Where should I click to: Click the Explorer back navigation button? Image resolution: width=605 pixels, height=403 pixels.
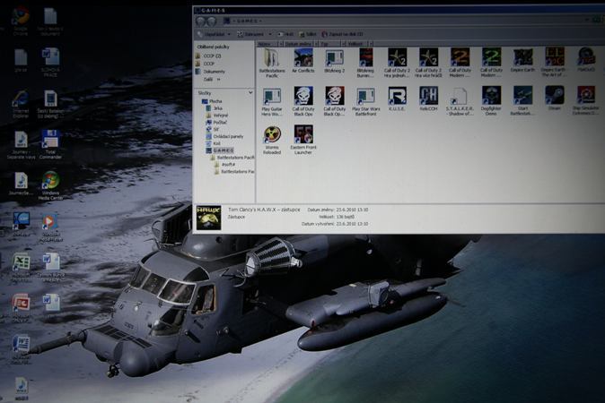click(201, 21)
